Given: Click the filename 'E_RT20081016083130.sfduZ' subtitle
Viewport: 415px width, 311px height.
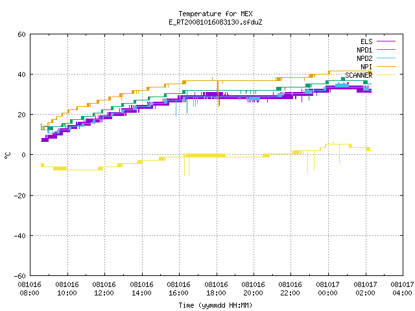Looking at the screenshot, I should [x=215, y=22].
